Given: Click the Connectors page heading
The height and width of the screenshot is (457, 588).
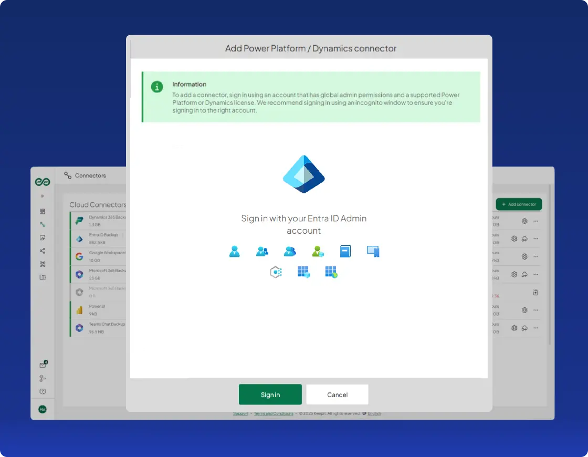Looking at the screenshot, I should tap(90, 175).
